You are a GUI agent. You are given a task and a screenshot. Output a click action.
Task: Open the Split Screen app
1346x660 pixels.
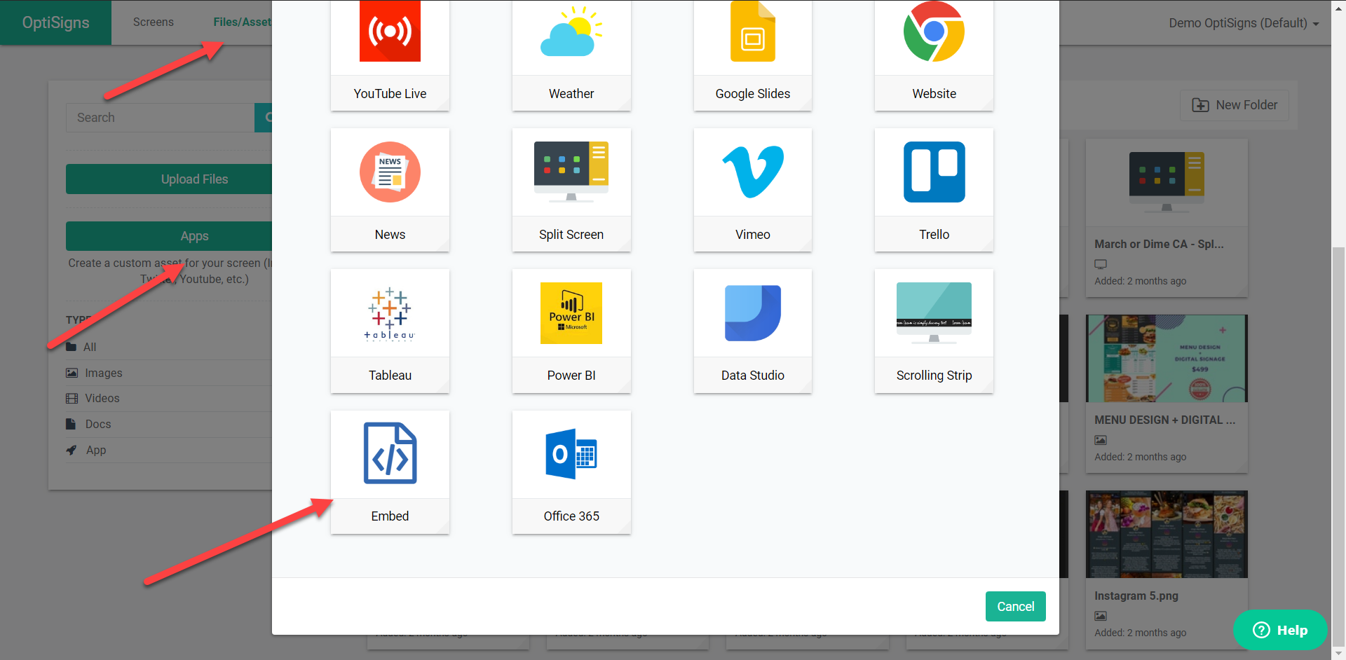click(571, 191)
